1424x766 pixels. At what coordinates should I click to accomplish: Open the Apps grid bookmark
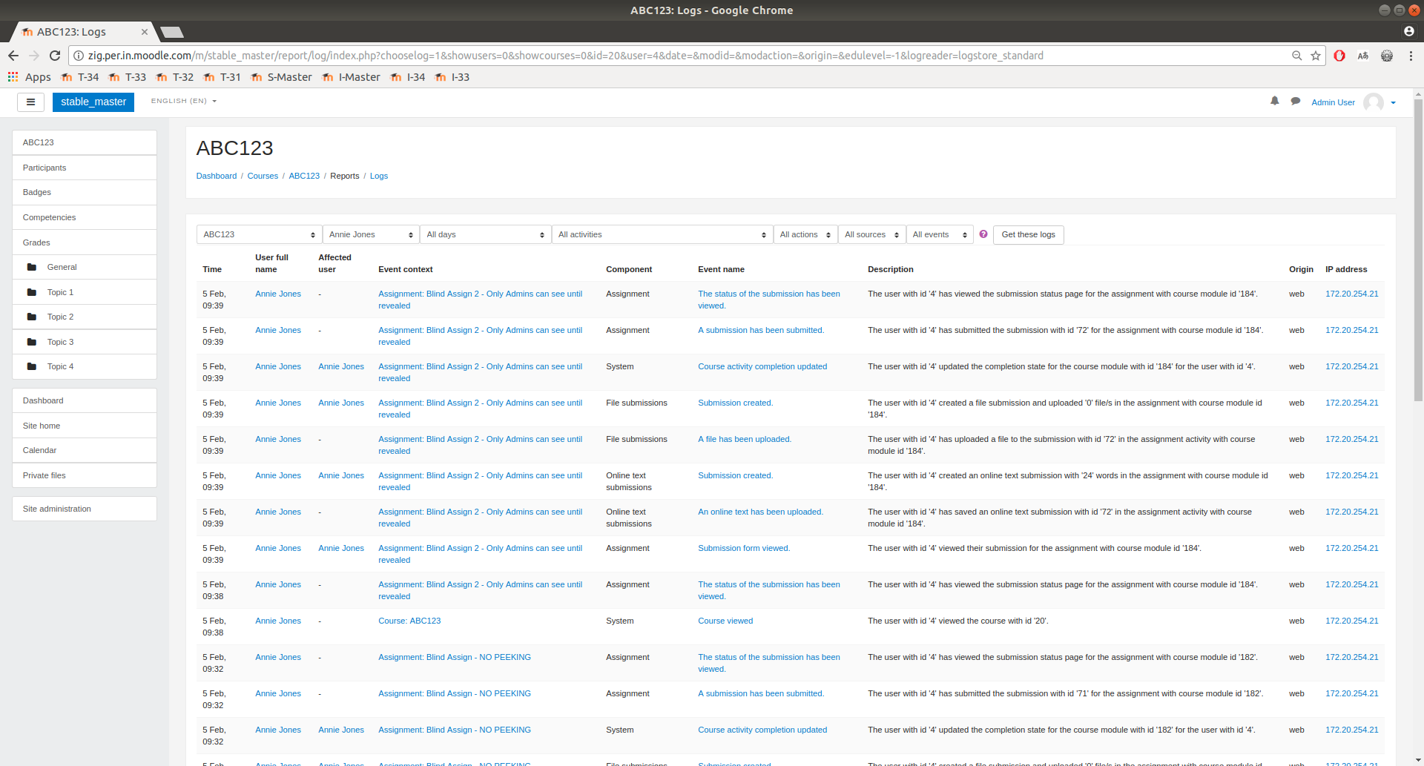pyautogui.click(x=30, y=77)
